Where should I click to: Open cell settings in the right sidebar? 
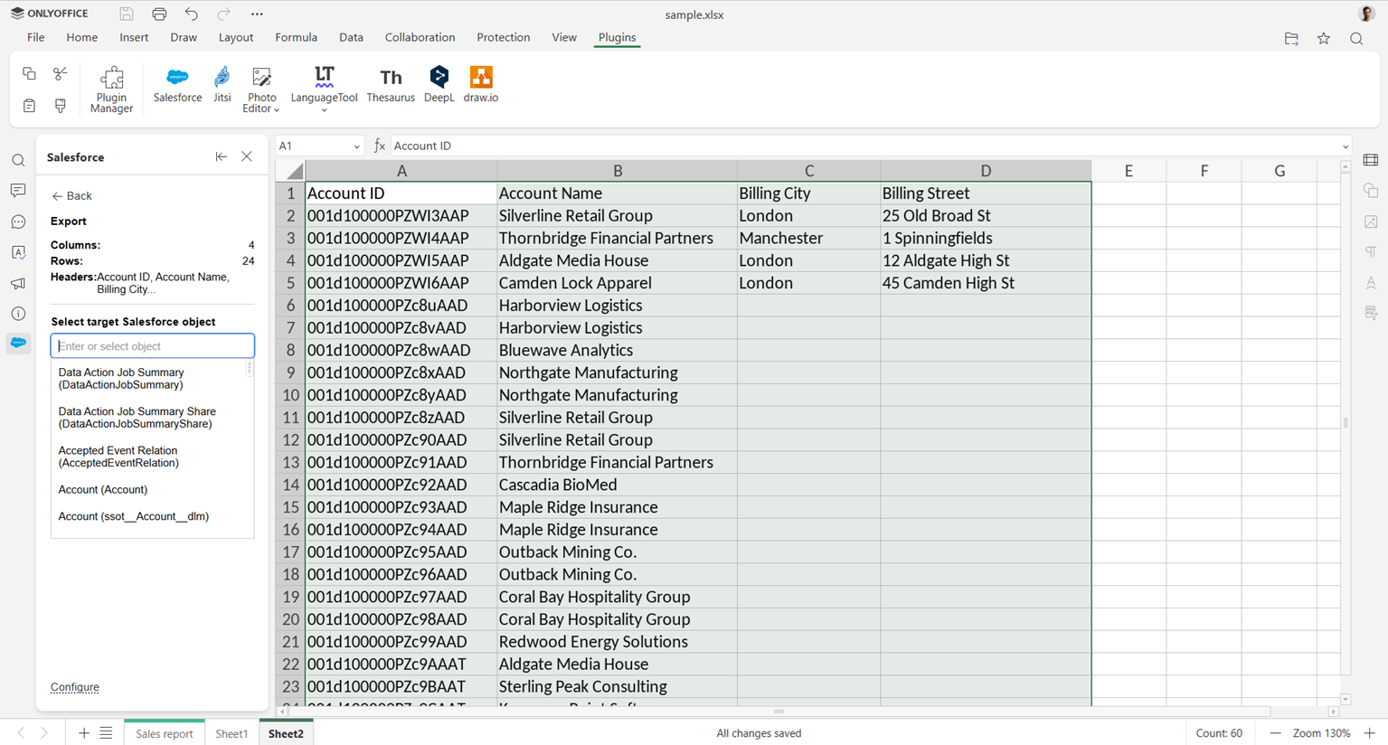click(x=1371, y=160)
